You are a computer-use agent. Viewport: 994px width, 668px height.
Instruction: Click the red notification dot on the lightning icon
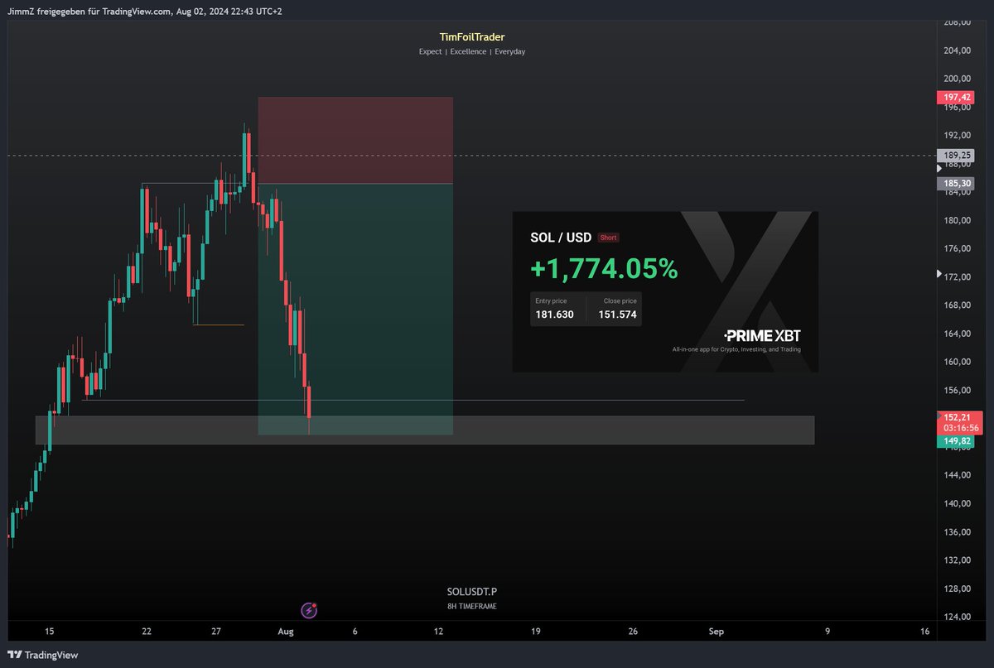pyautogui.click(x=314, y=603)
